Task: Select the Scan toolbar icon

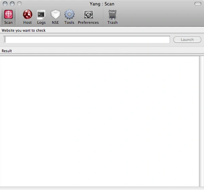Action: click(x=8, y=17)
